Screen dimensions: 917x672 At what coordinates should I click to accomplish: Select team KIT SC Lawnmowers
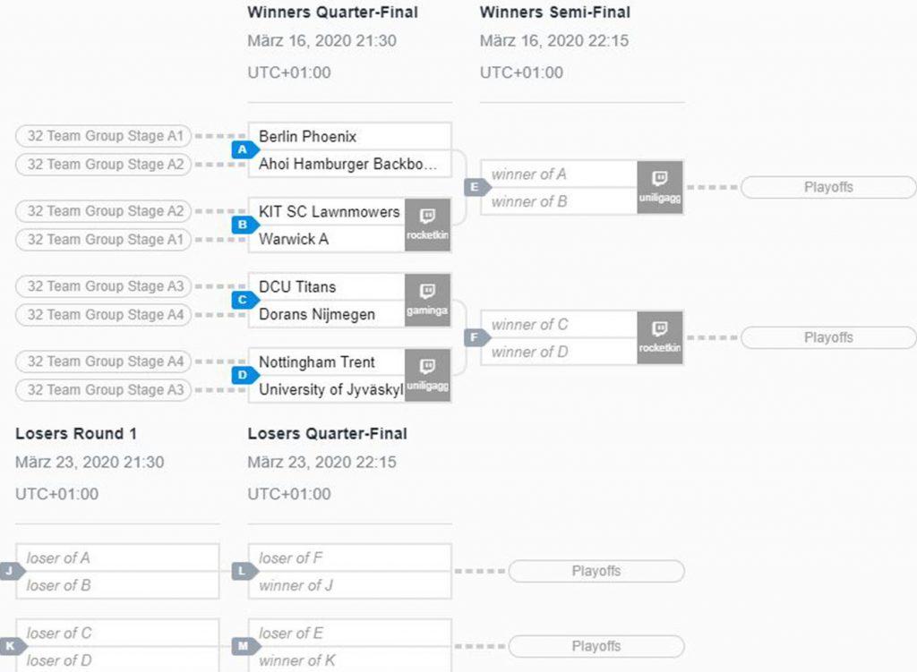coord(327,211)
